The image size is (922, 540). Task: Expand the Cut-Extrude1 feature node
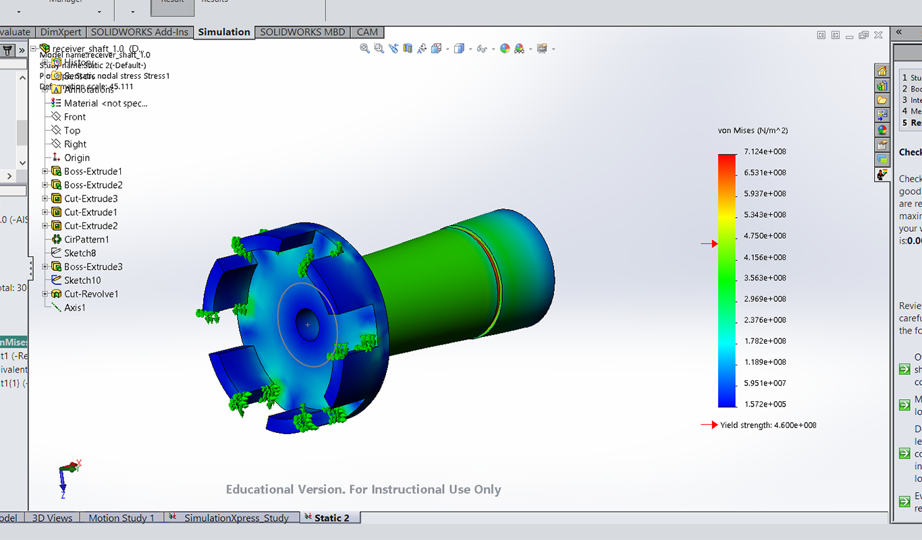point(45,212)
